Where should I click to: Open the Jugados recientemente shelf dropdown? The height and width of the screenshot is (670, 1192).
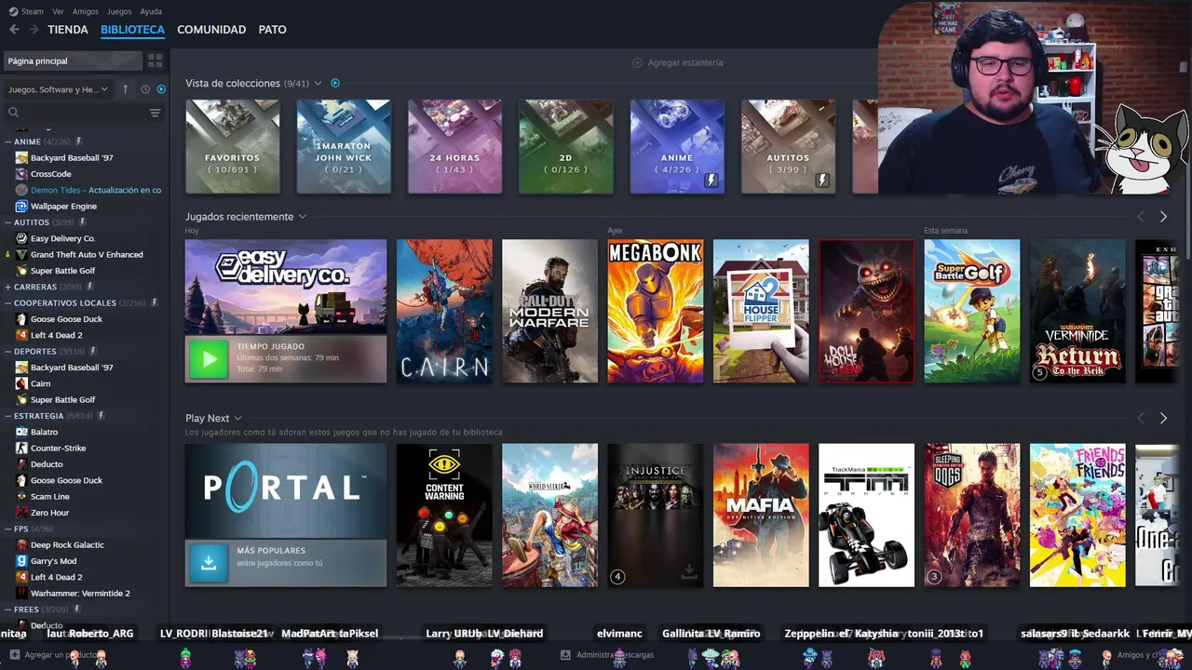point(302,217)
